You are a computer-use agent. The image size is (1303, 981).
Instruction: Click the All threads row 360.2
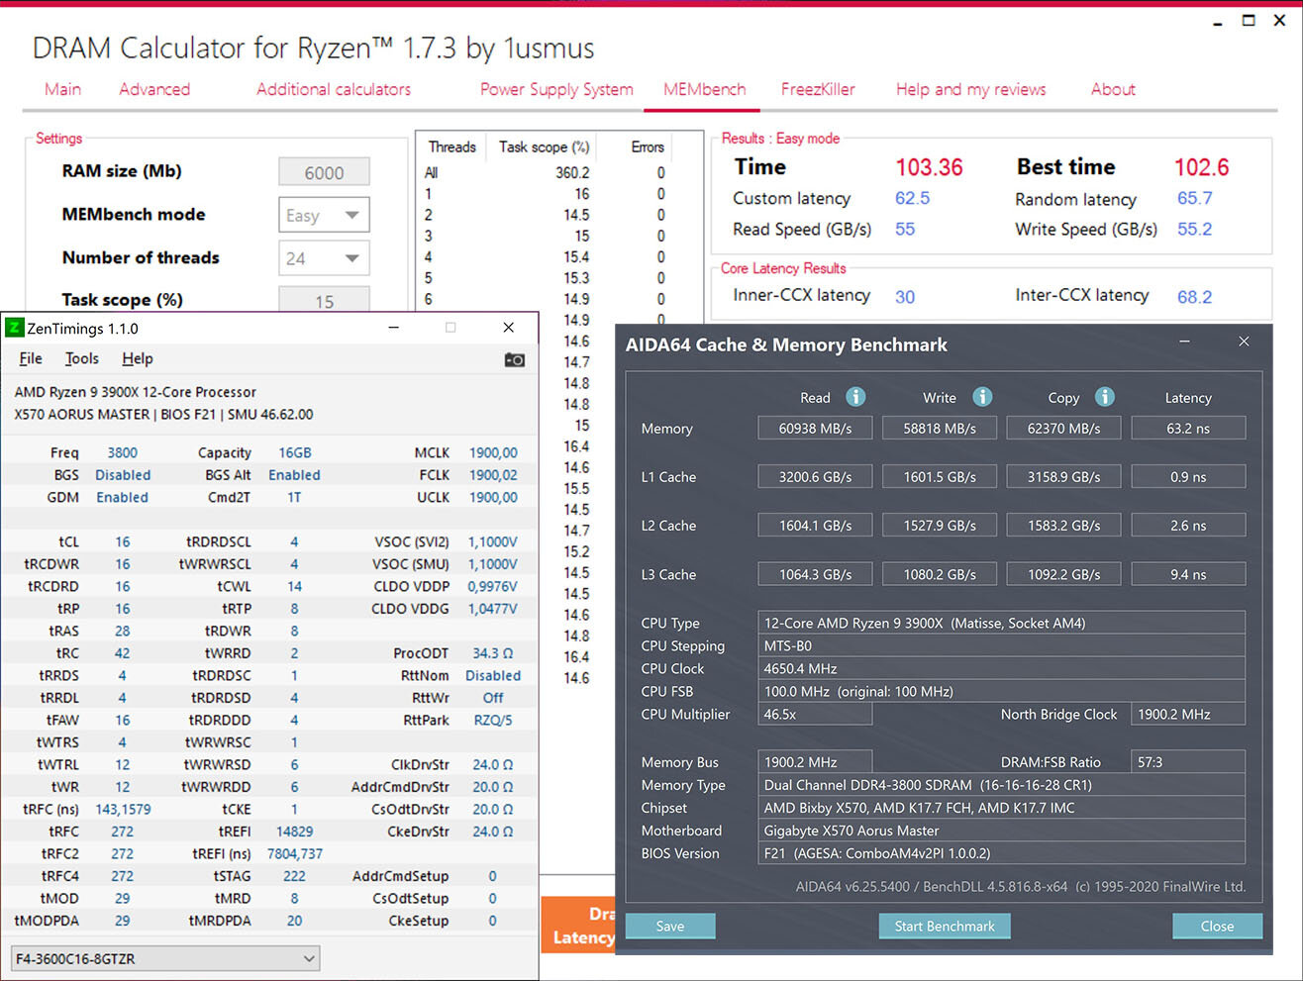545,172
